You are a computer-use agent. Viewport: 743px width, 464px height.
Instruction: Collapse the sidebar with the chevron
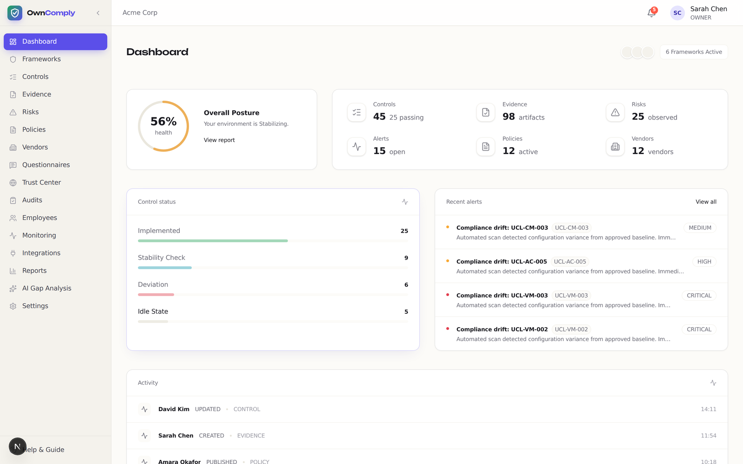point(98,13)
